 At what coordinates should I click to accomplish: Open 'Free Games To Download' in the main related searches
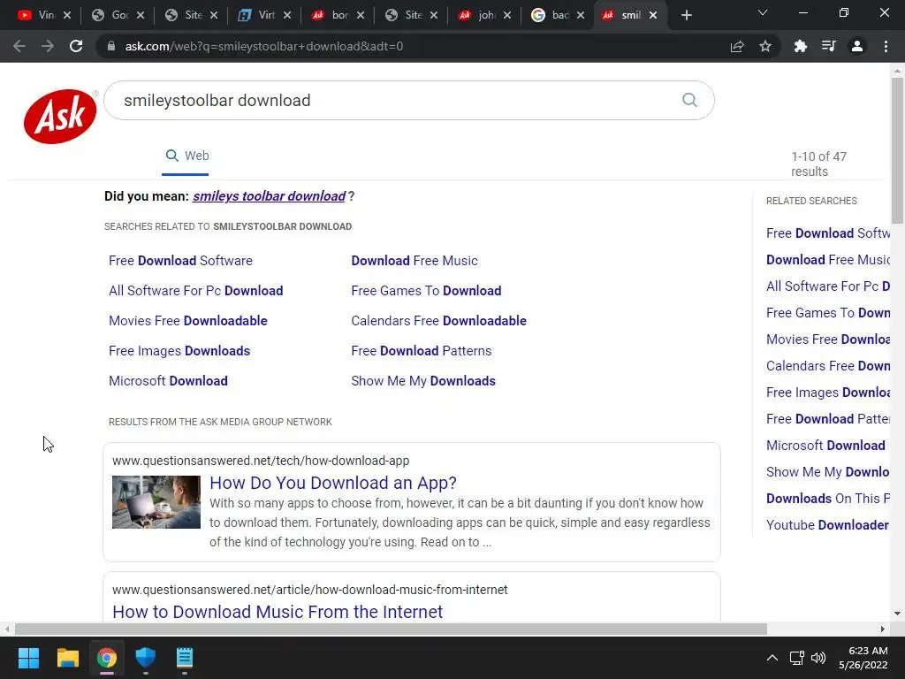click(426, 290)
